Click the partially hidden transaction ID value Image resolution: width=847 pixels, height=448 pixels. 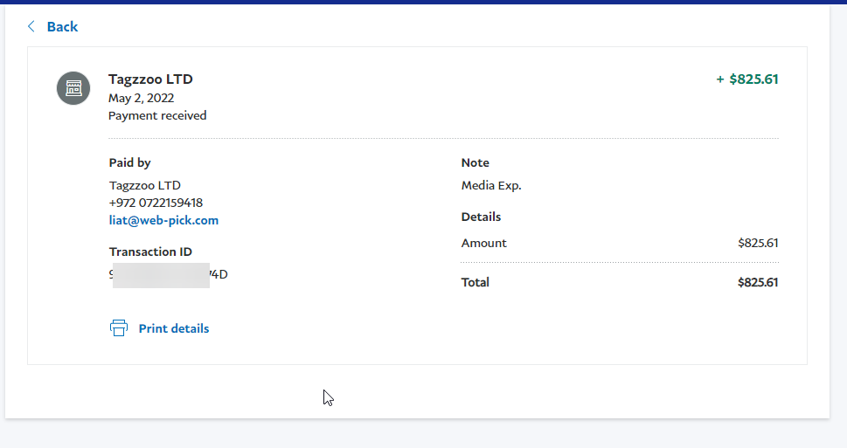pyautogui.click(x=168, y=274)
